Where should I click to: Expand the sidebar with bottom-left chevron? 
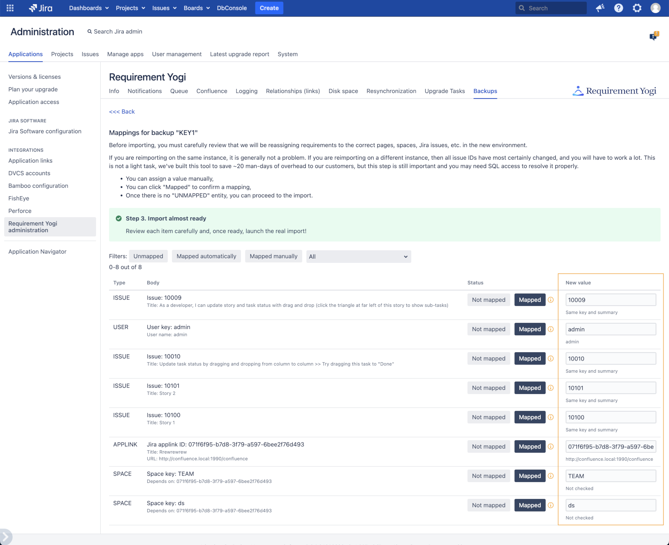click(5, 537)
